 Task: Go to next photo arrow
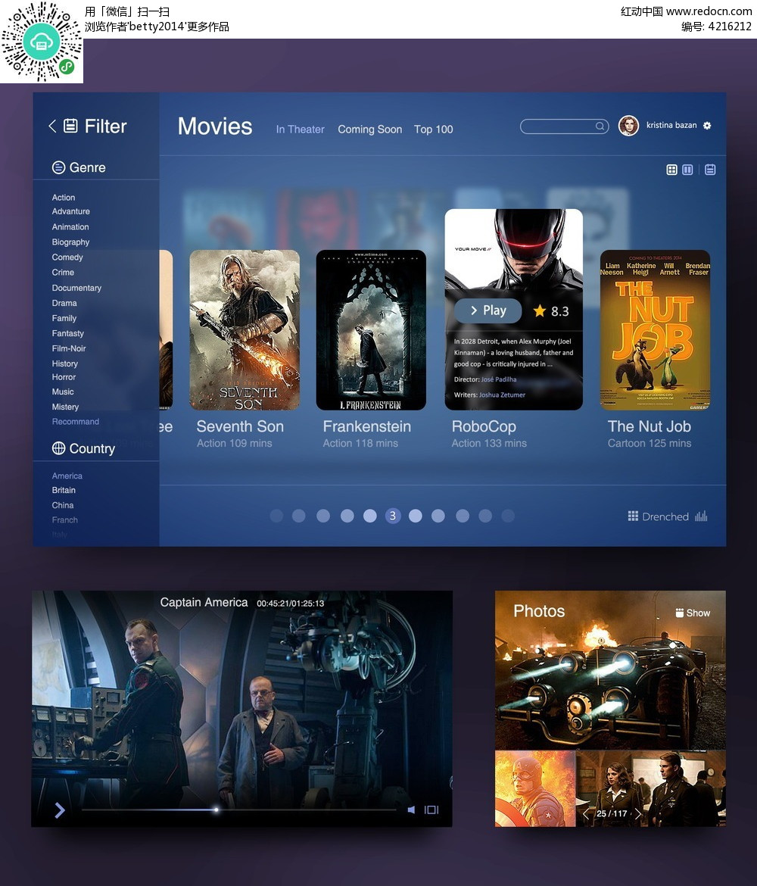click(638, 813)
